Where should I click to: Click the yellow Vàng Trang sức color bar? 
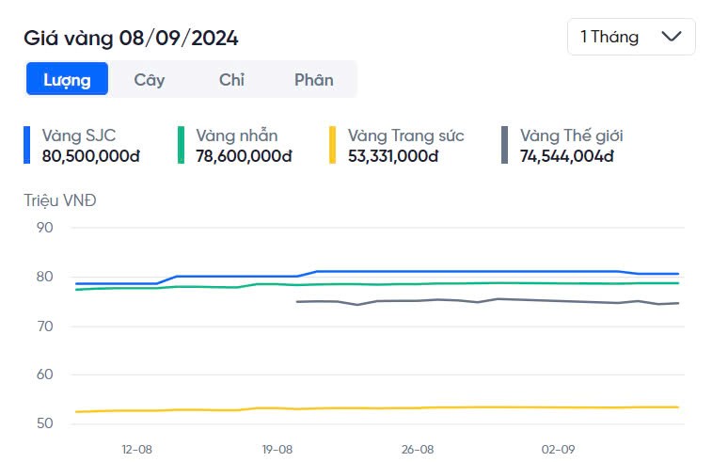pyautogui.click(x=333, y=145)
